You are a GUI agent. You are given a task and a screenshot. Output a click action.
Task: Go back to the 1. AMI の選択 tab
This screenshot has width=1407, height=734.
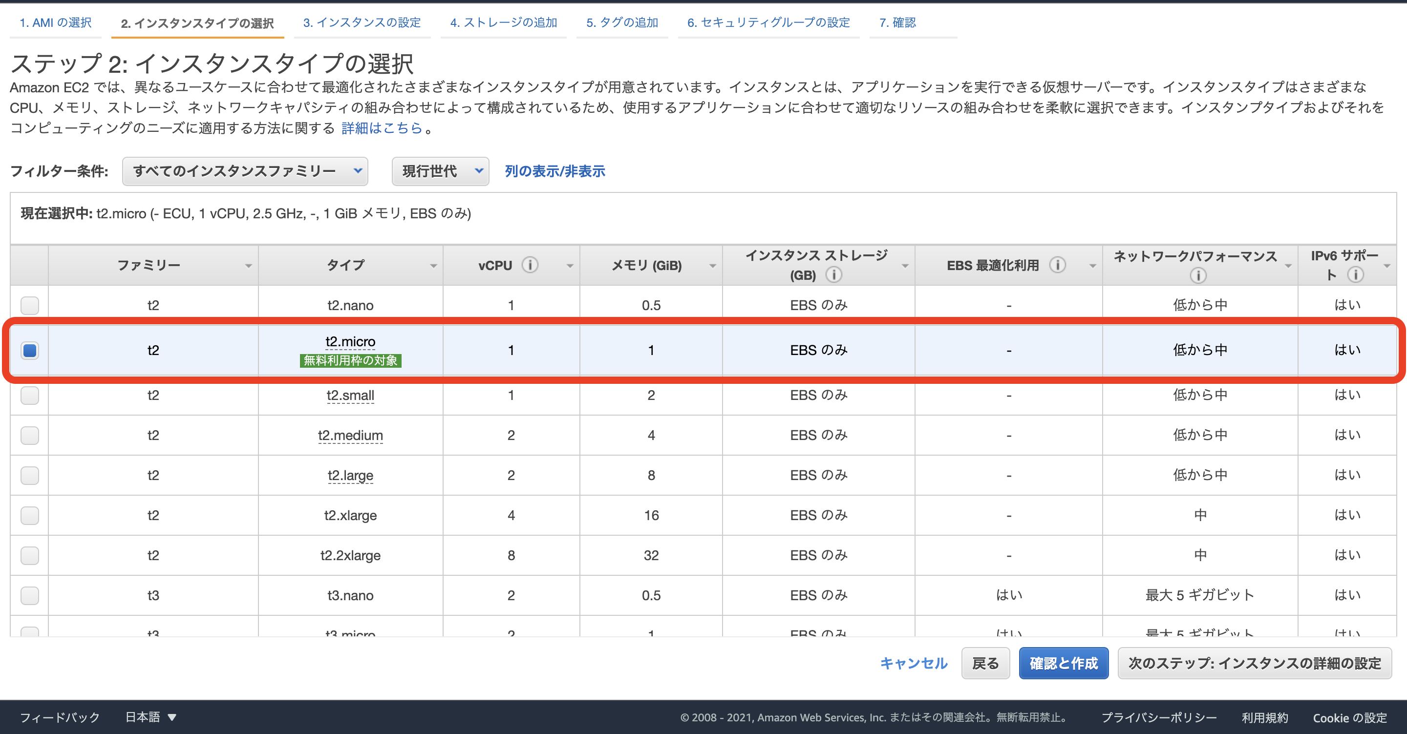coord(55,22)
